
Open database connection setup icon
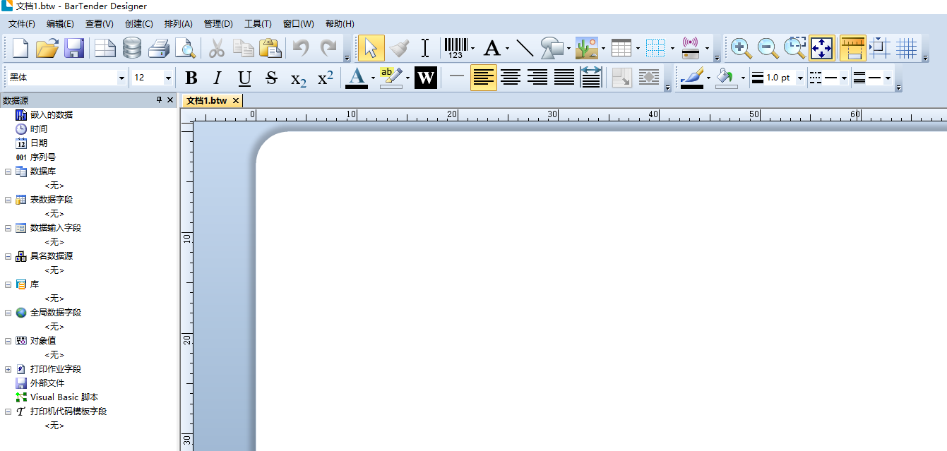[132, 49]
